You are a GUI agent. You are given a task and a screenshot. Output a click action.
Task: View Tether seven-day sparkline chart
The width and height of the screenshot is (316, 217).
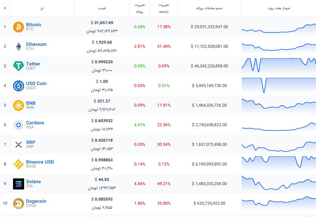coord(279,66)
